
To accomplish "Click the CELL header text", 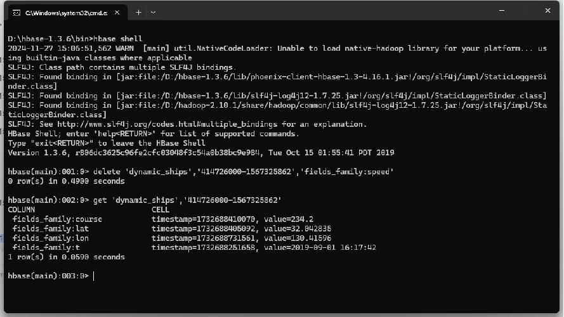I will [x=161, y=210].
